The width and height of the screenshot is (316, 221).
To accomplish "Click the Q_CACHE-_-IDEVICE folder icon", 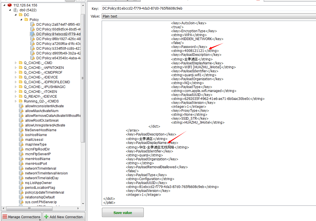I will (21, 77).
